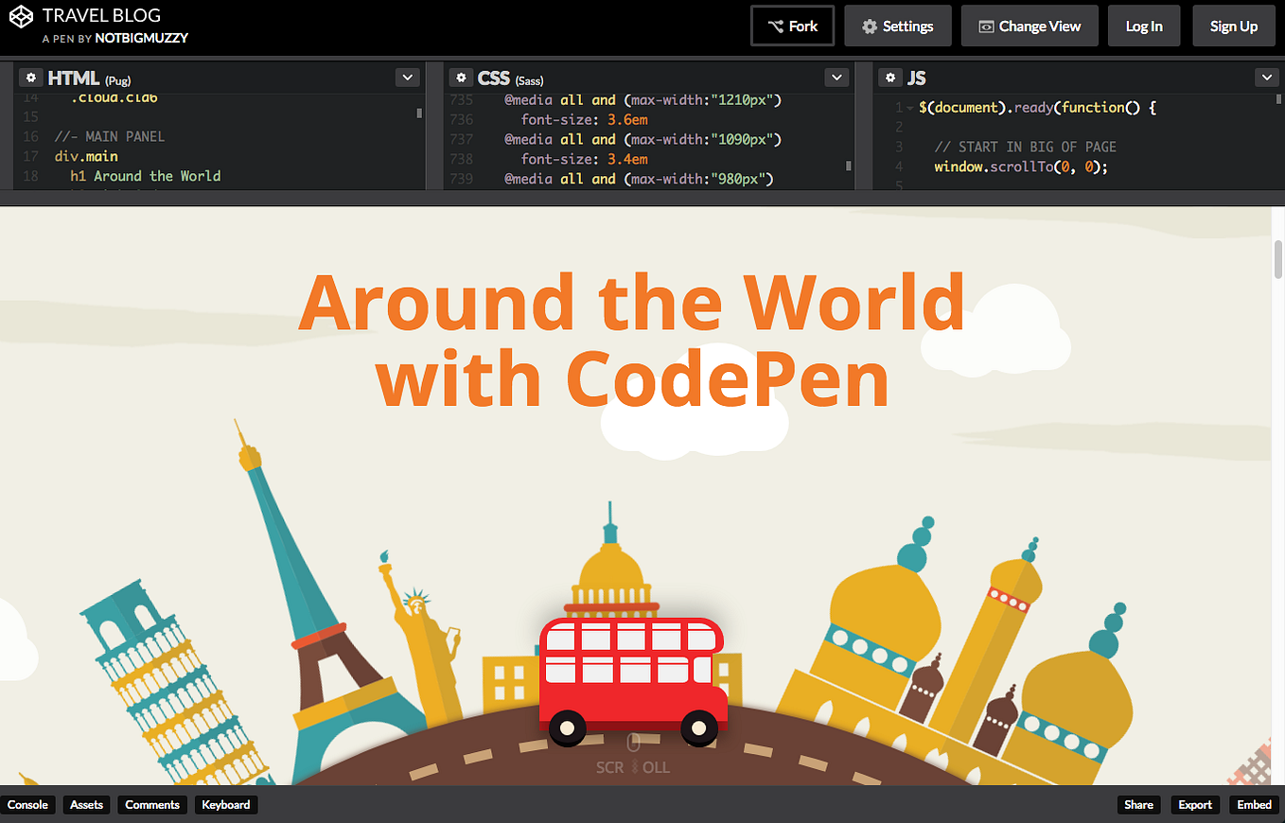Click the Log In button

pyautogui.click(x=1144, y=26)
